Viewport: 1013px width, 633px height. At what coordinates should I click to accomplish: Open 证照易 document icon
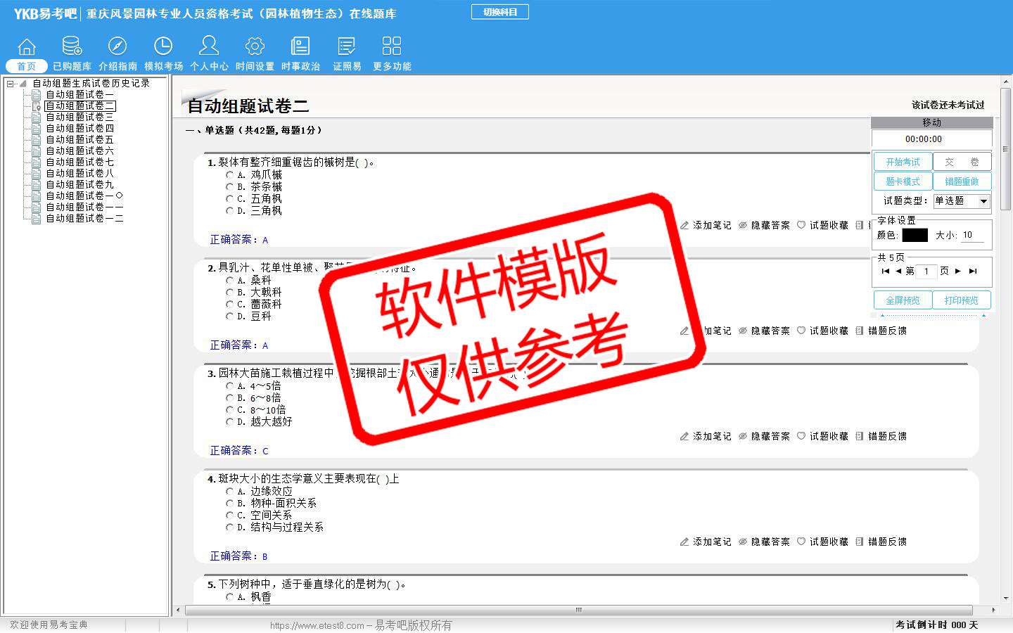(x=347, y=46)
